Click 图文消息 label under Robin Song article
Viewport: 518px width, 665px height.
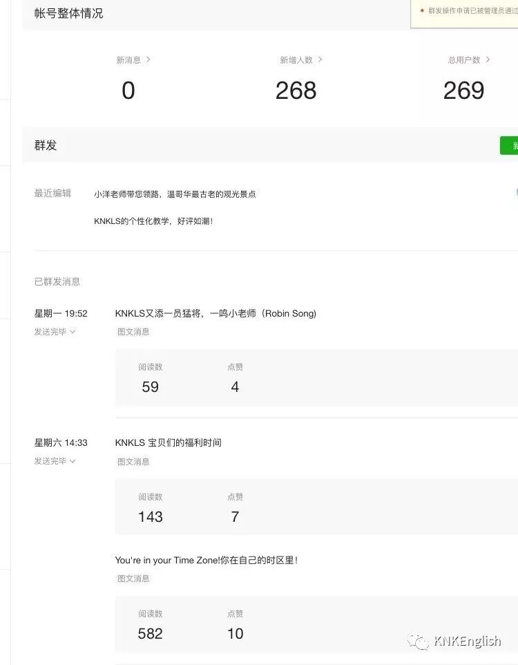click(x=133, y=332)
